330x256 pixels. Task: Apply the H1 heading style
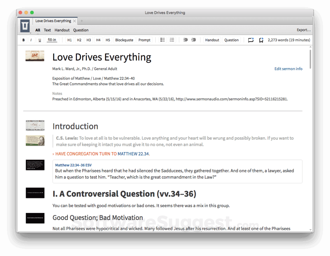click(69, 40)
